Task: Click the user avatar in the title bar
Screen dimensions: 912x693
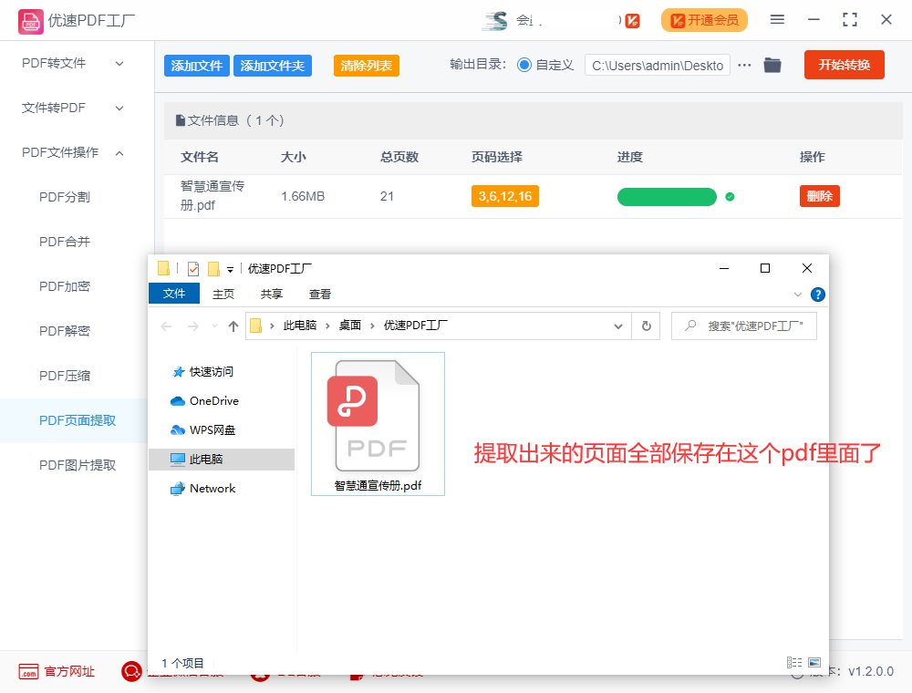Action: pyautogui.click(x=495, y=20)
